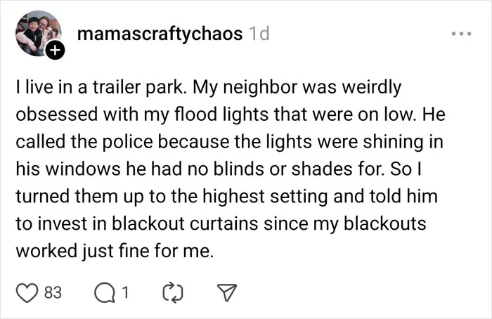
Task: Click the 1d post timestamp
Action: (x=259, y=34)
